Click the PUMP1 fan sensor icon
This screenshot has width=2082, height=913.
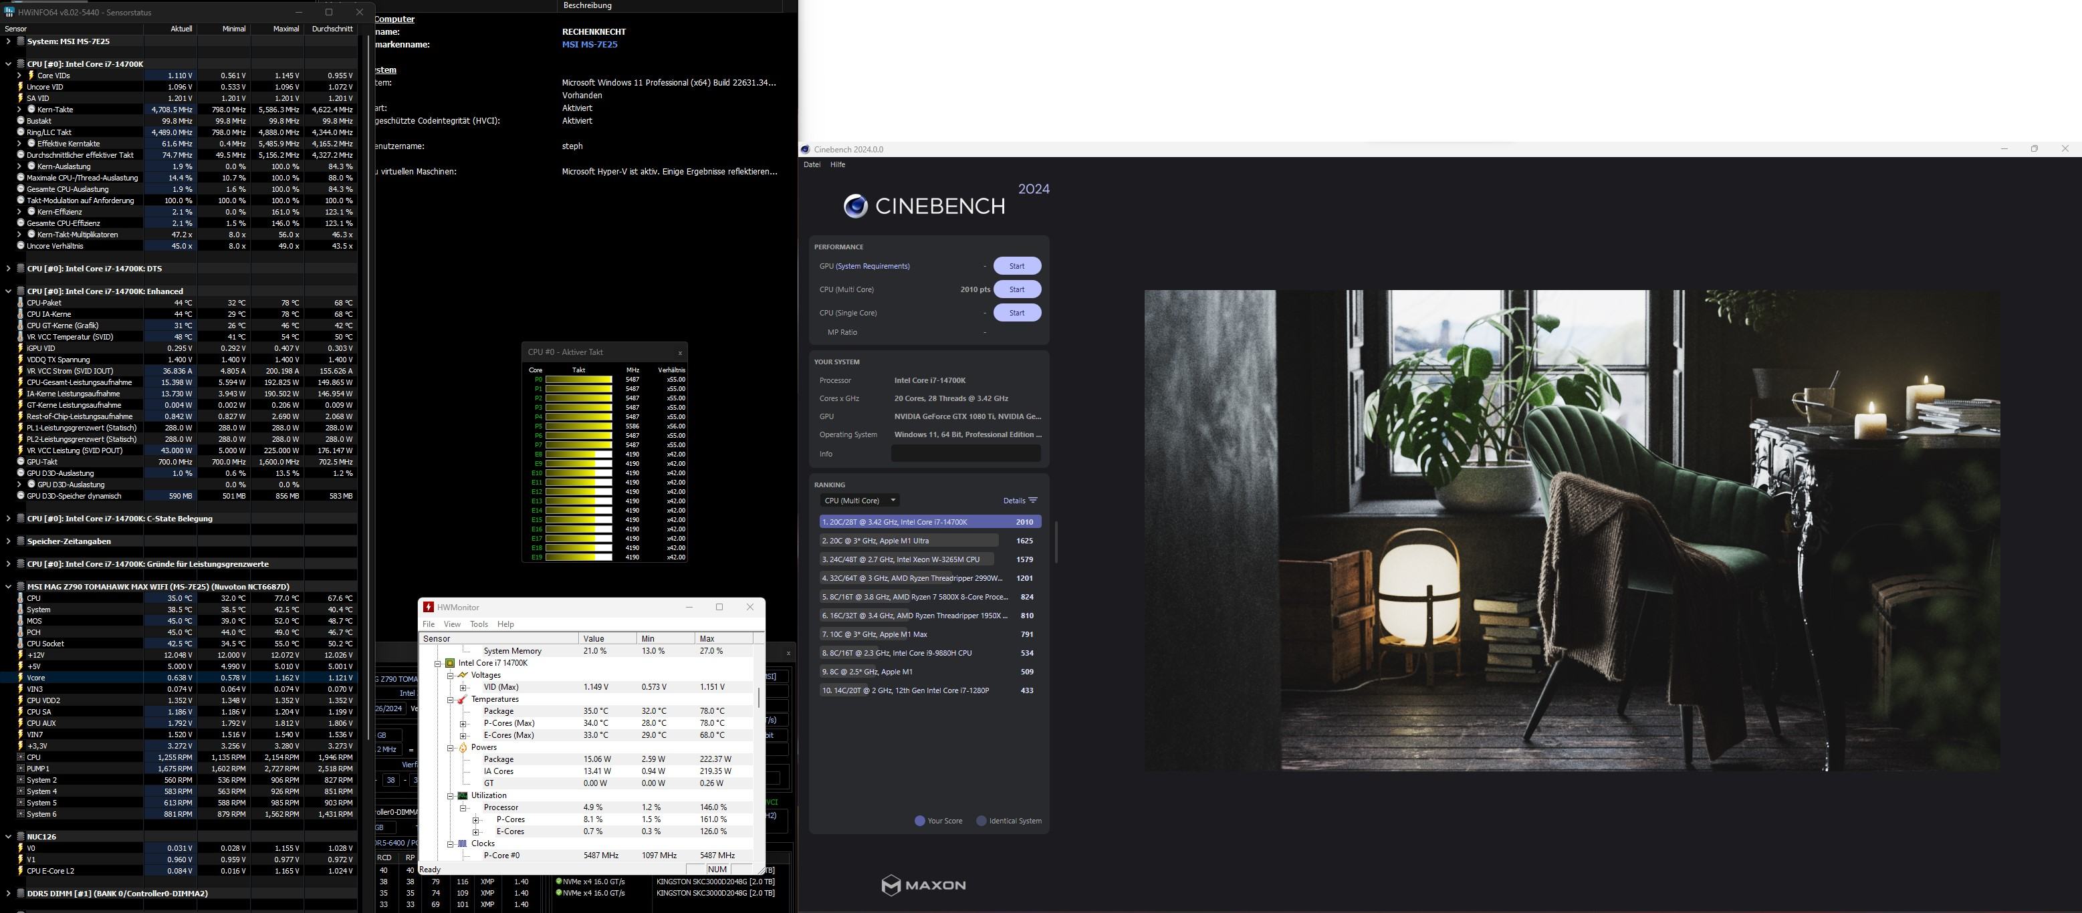20,769
